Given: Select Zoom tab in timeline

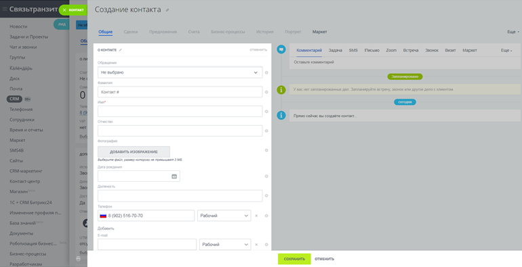Looking at the screenshot, I should point(391,51).
